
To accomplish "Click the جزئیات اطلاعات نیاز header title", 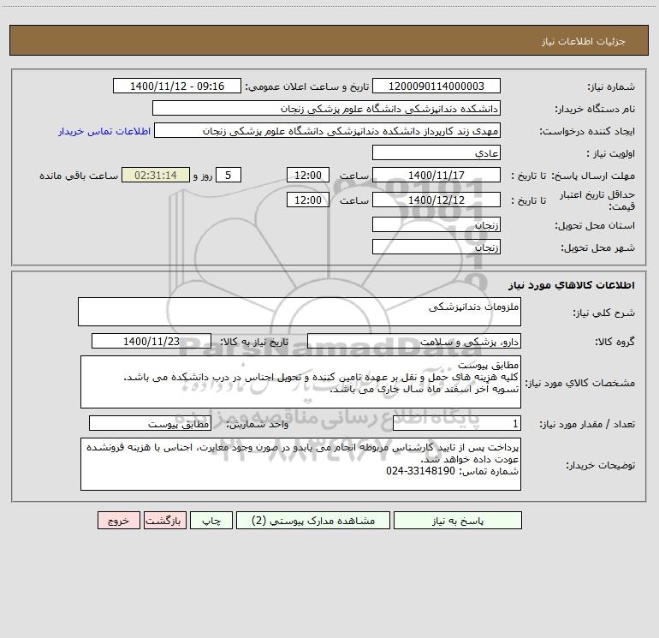I will 584,41.
